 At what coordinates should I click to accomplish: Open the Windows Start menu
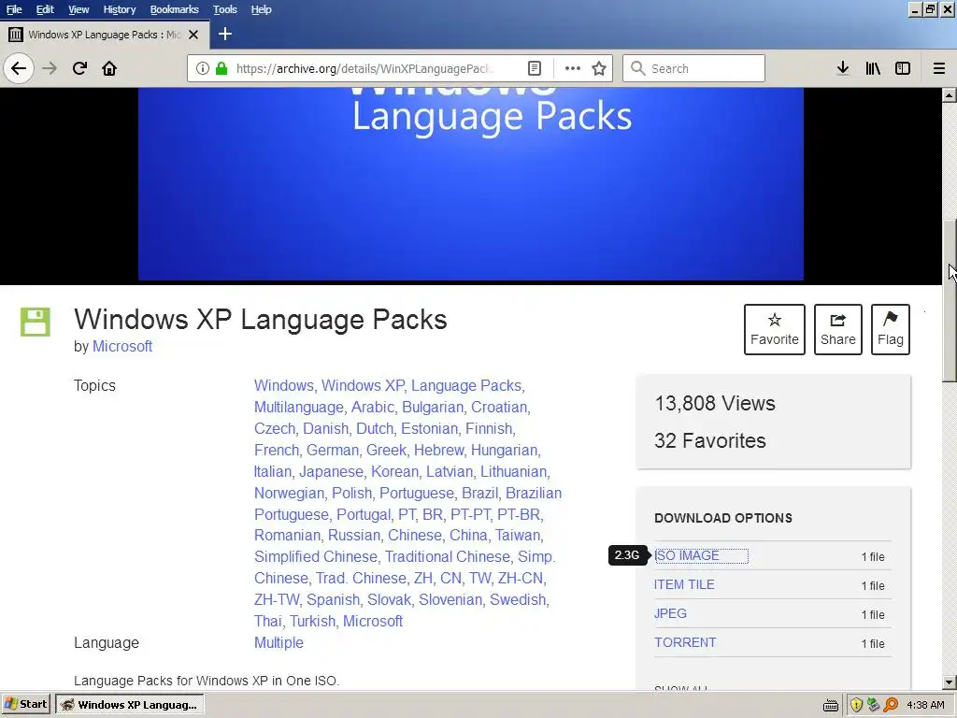(x=25, y=705)
